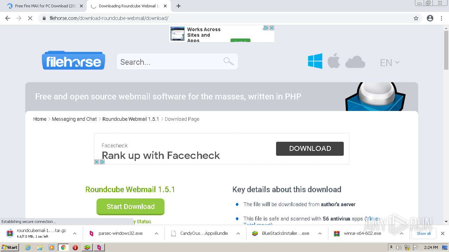This screenshot has height=252, width=449.
Task: Expand options for winrar-x64-602.exe download
Action: click(401, 233)
